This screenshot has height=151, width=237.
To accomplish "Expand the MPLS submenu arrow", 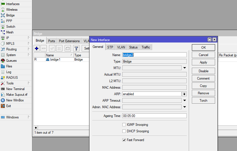I will click(29, 43).
